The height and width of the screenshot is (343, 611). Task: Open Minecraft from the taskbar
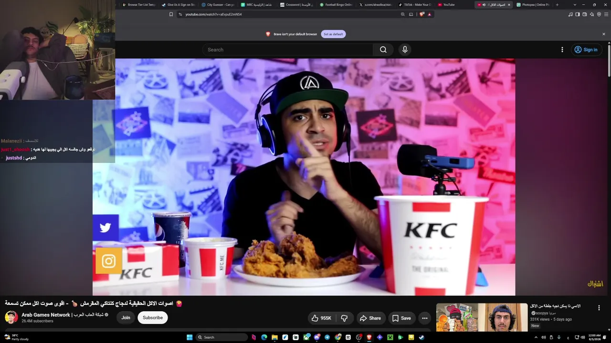pyautogui.click(x=390, y=337)
